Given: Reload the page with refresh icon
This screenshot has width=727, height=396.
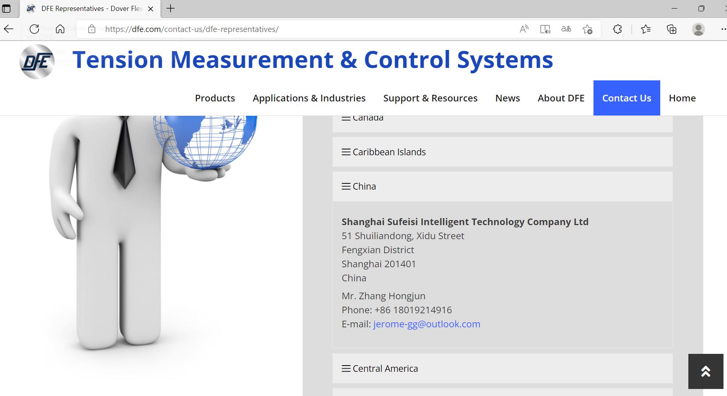Looking at the screenshot, I should coord(34,29).
